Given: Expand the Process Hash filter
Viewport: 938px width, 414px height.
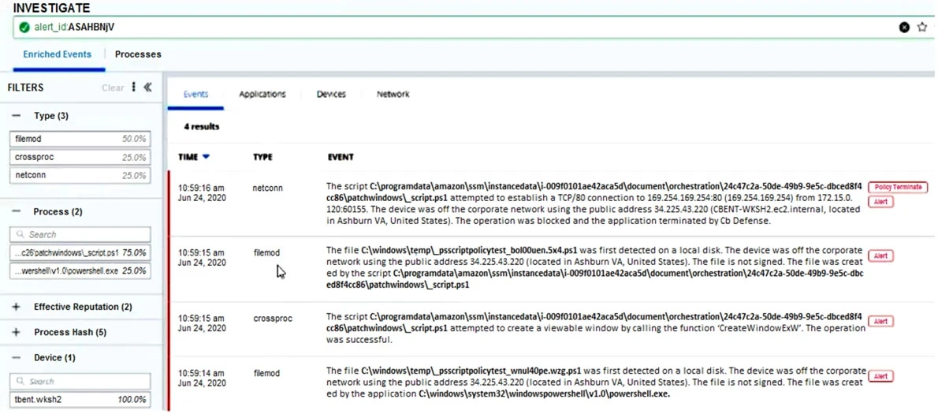Looking at the screenshot, I should tap(17, 333).
